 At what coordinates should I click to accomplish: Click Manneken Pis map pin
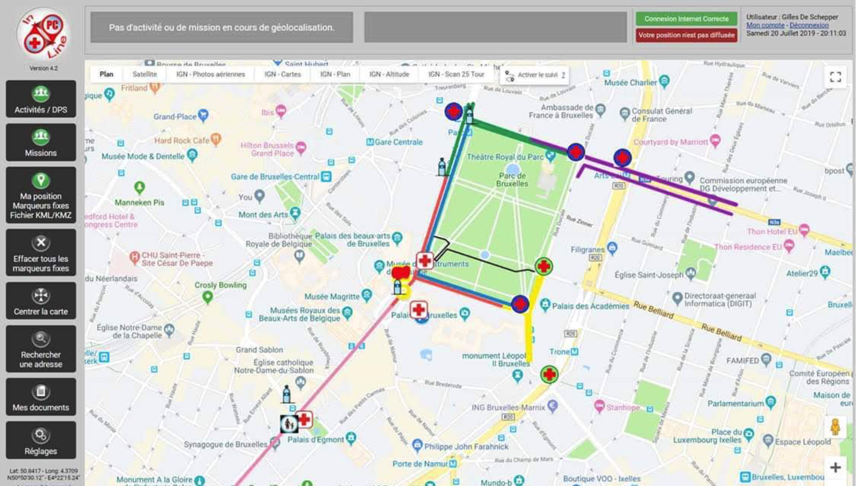(x=140, y=187)
